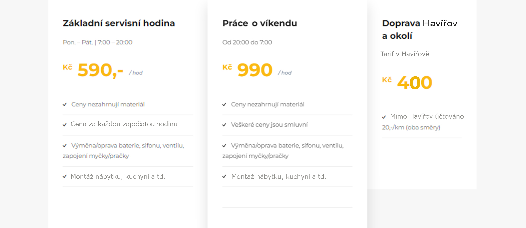Click the Od 20:00 do 7:00 text

point(247,42)
